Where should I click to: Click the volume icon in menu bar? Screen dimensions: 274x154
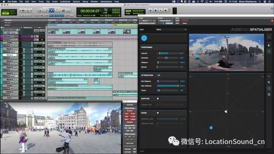211,2
